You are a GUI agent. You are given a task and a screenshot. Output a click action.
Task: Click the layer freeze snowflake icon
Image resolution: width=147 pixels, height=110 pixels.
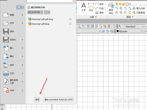[125, 9]
